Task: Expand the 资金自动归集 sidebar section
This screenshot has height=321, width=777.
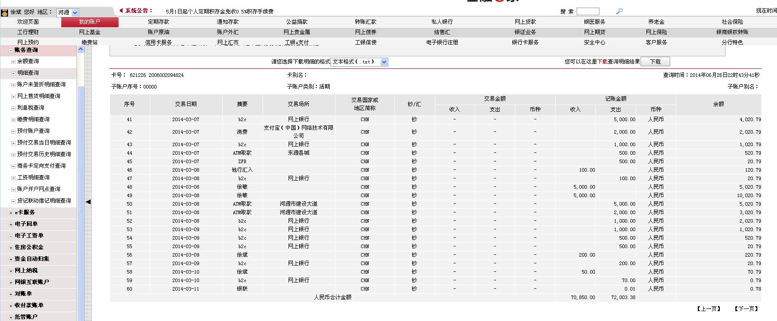Action: [11, 259]
